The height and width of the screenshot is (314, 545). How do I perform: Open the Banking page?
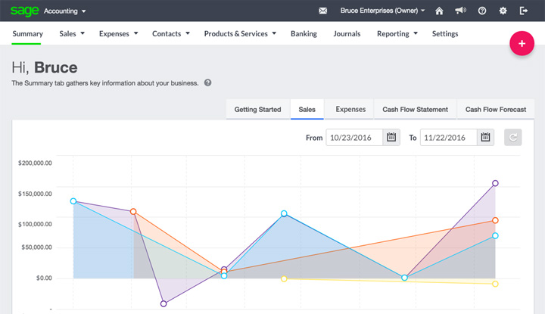click(304, 34)
